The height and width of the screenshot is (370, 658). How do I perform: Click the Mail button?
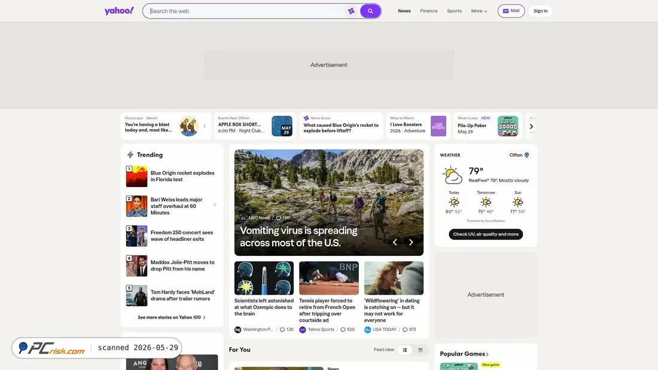point(511,11)
